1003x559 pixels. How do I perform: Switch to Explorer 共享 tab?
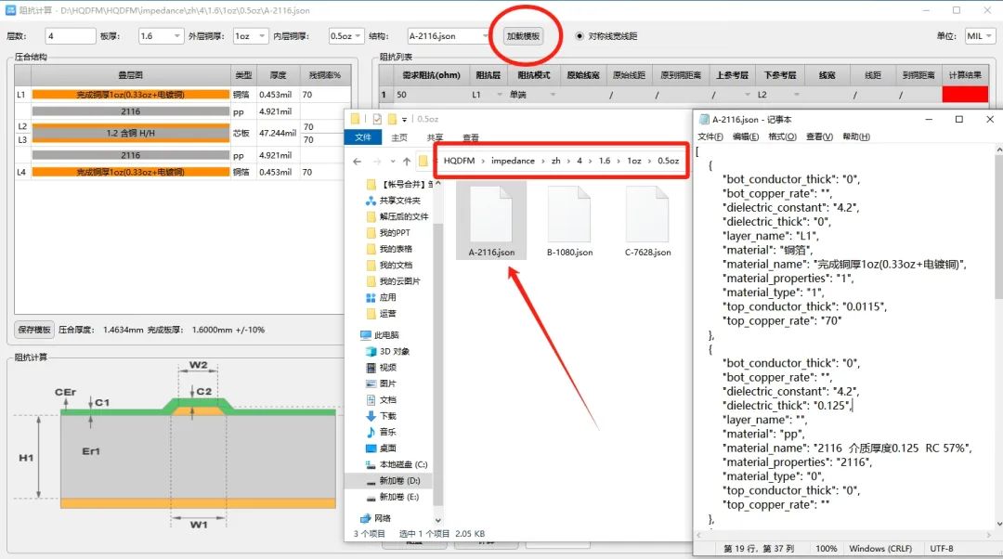tap(435, 137)
